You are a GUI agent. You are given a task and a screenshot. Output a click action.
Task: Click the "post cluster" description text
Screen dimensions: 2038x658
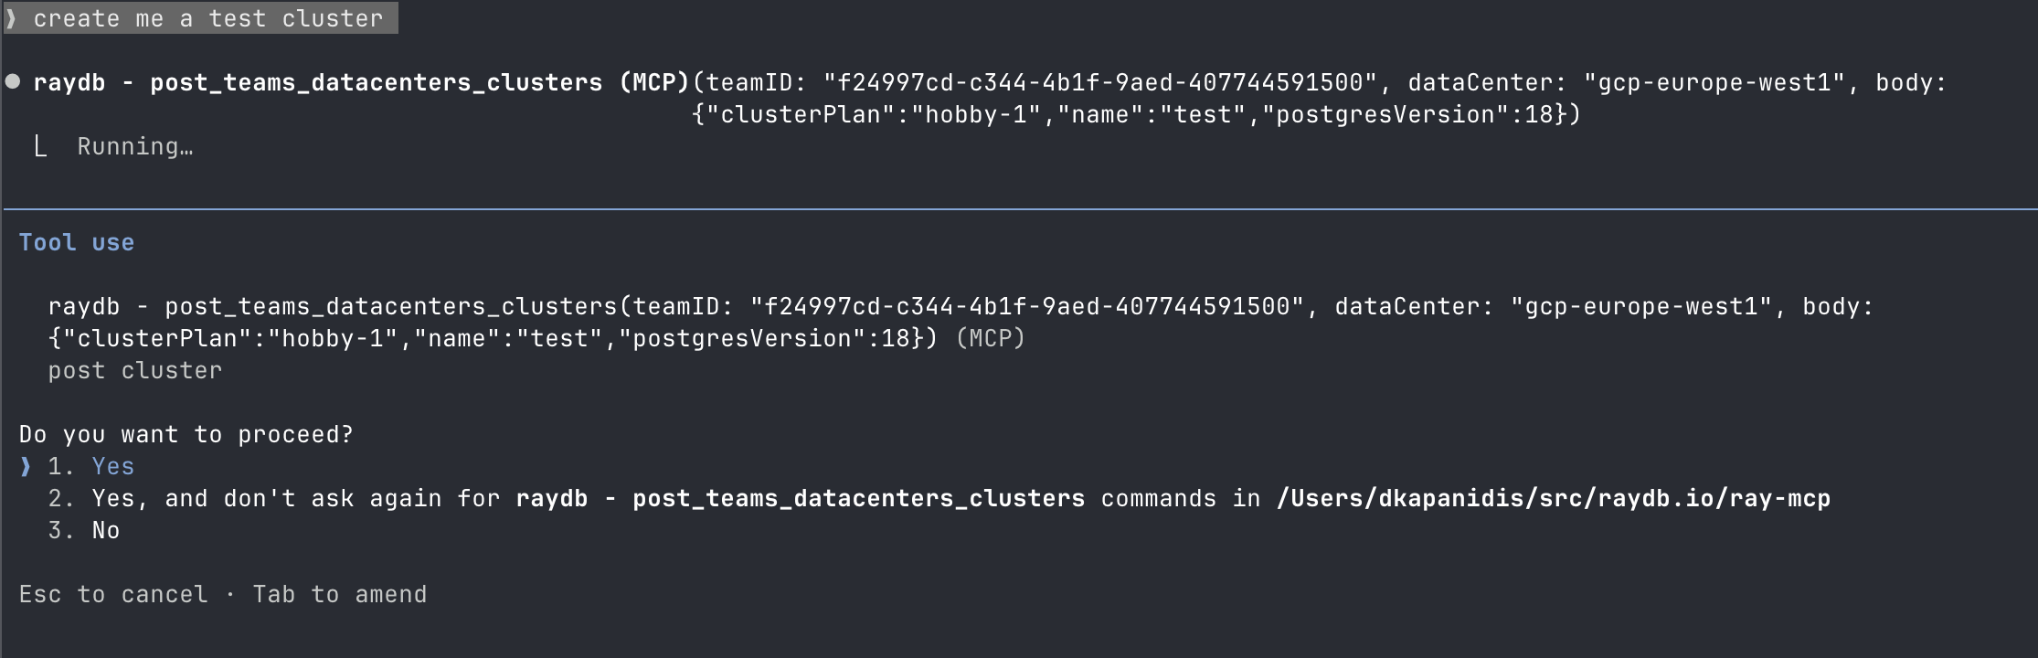135,370
